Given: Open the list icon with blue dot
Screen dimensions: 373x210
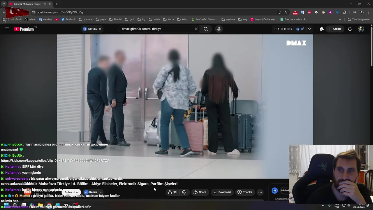Looking at the screenshot, I should click(x=302, y=29).
